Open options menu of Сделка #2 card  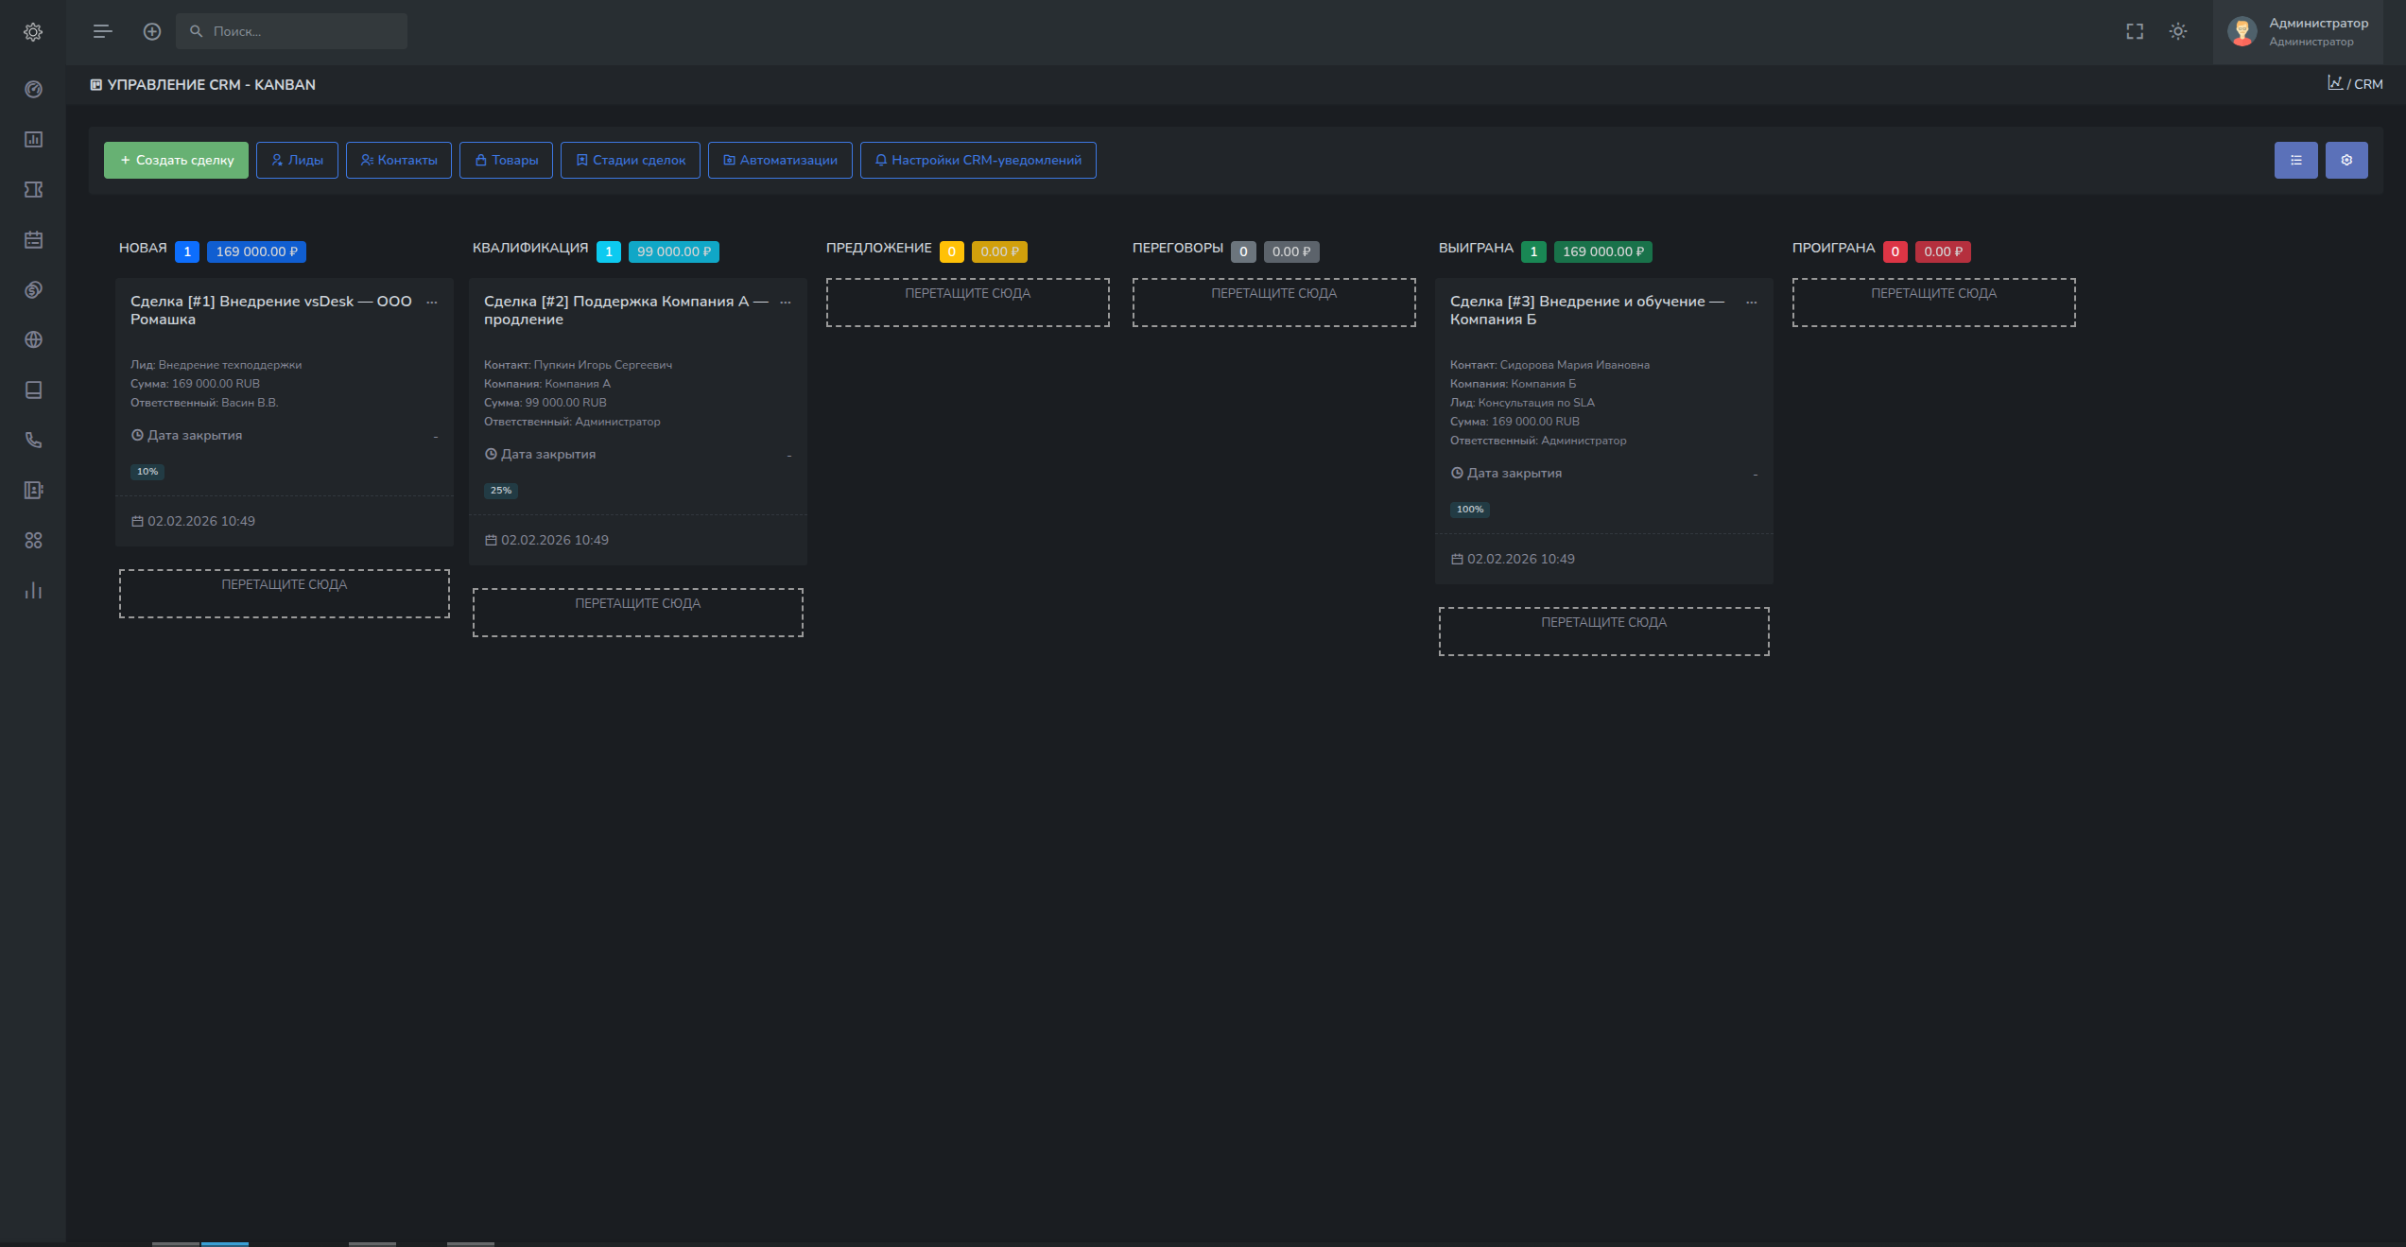[x=786, y=303]
